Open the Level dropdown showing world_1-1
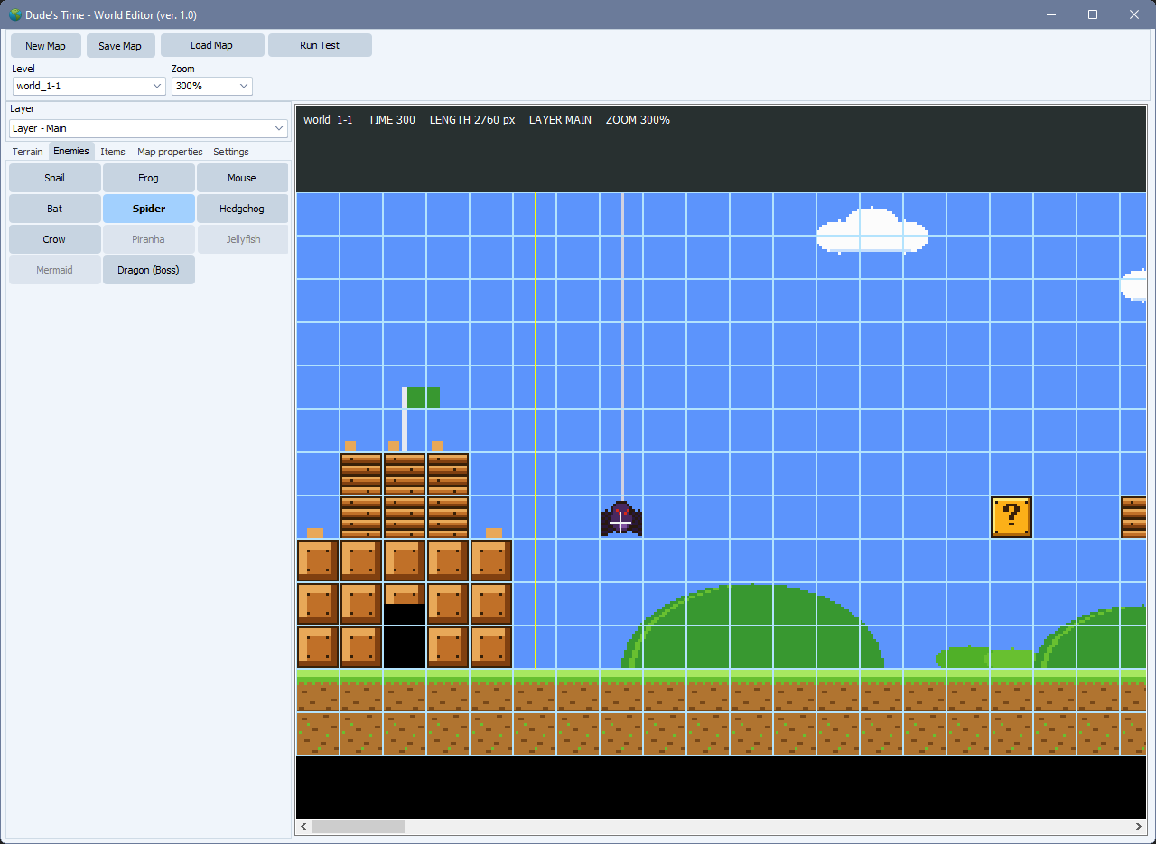Viewport: 1156px width, 844px height. (x=89, y=86)
